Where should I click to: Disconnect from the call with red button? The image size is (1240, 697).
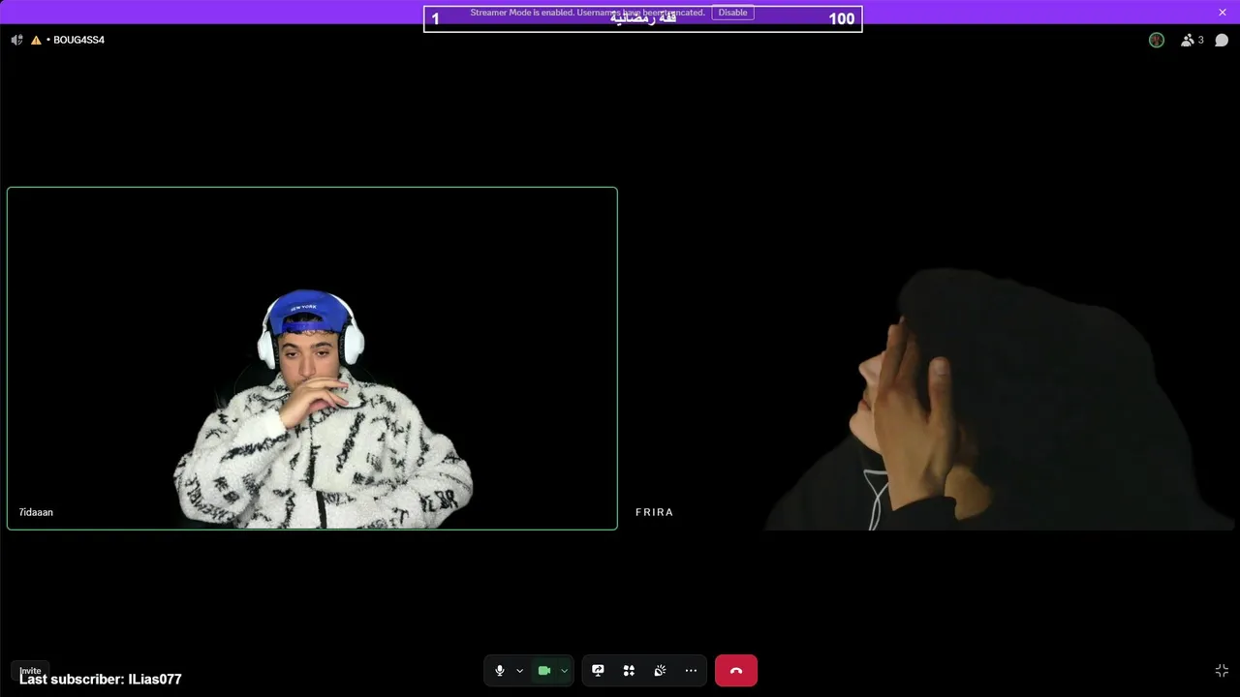(x=736, y=671)
